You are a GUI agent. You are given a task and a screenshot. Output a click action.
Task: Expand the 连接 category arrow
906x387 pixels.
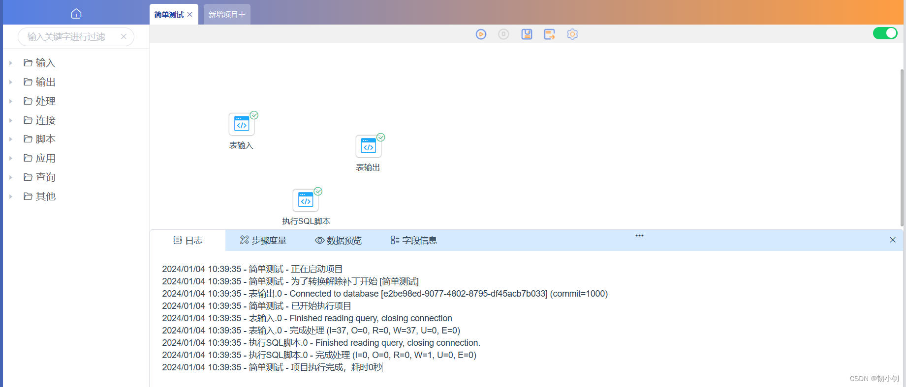tap(10, 120)
